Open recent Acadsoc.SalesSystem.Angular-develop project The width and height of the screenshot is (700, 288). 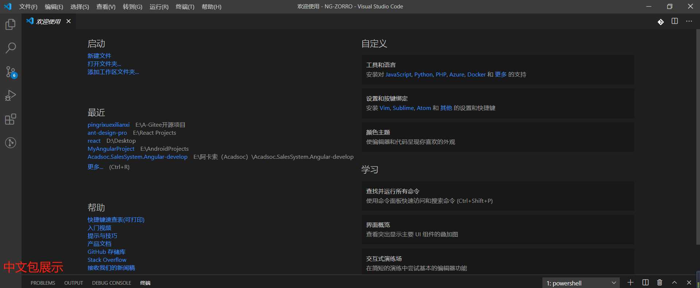[138, 157]
